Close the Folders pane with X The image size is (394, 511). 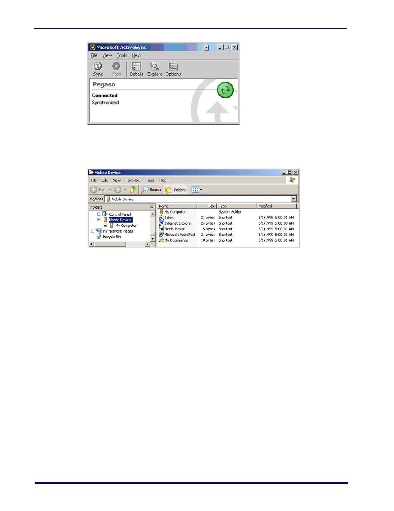pyautogui.click(x=152, y=207)
